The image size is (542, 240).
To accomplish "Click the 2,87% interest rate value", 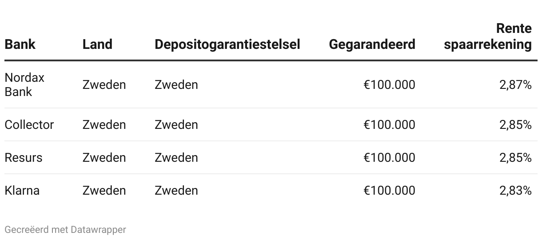I will pyautogui.click(x=515, y=84).
